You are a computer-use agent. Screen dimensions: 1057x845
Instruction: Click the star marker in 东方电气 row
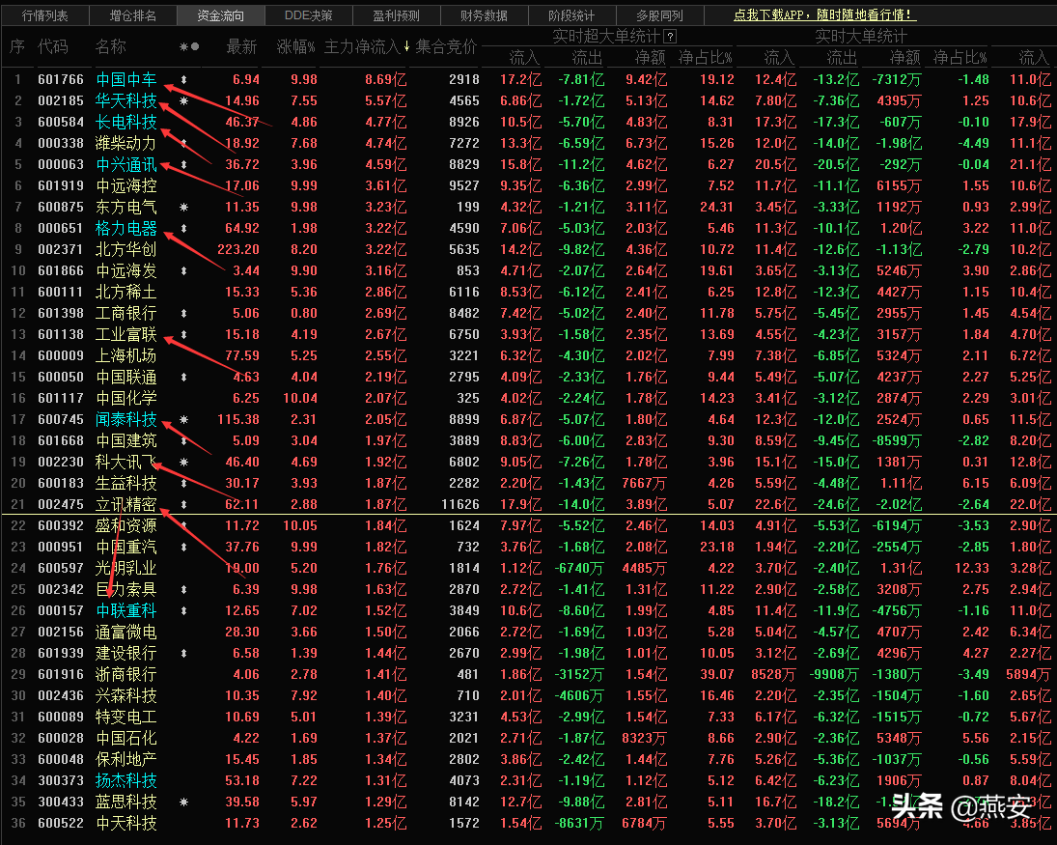pos(184,207)
